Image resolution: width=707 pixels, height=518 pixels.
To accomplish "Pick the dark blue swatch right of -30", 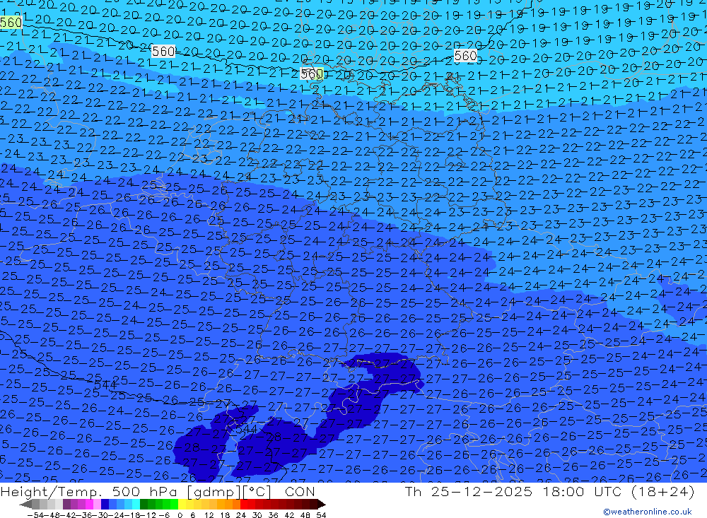I will click(x=105, y=505).
